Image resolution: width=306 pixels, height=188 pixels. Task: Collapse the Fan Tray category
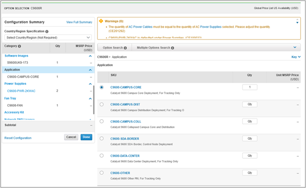pos(90,99)
